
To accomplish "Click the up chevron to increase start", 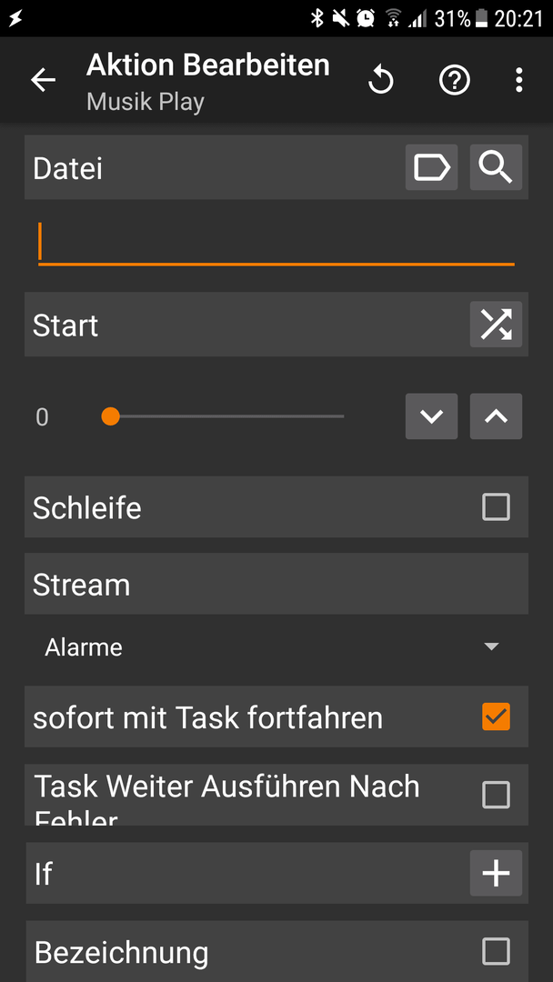I will coord(496,416).
